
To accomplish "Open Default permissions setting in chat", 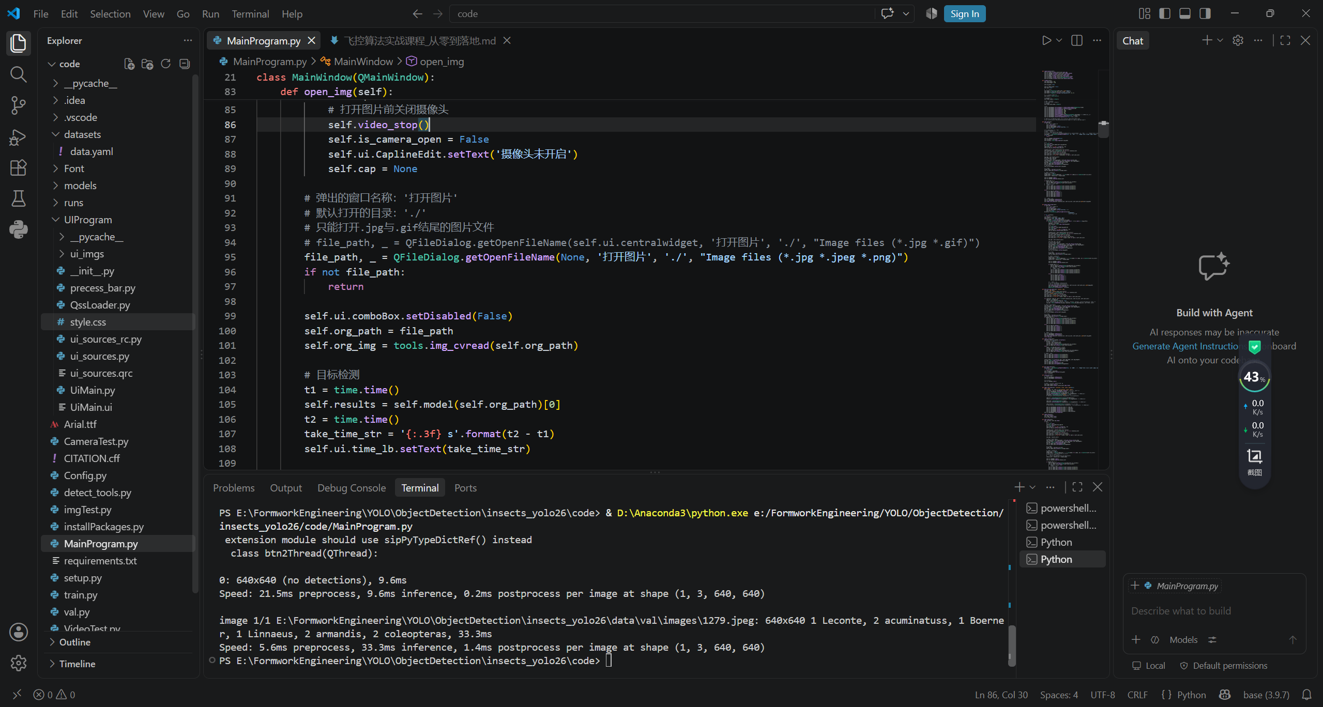I will 1224,666.
